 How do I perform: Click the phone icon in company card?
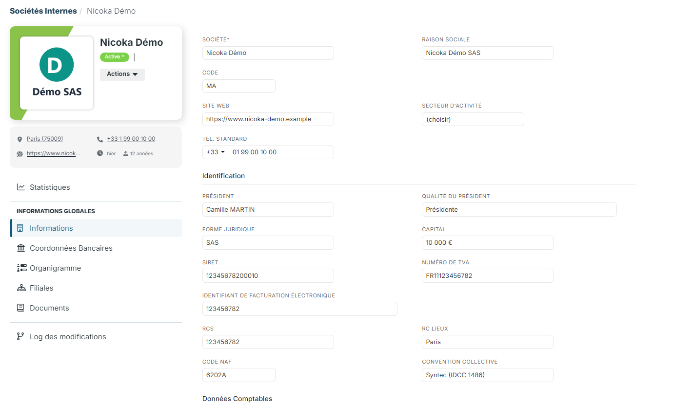click(99, 139)
